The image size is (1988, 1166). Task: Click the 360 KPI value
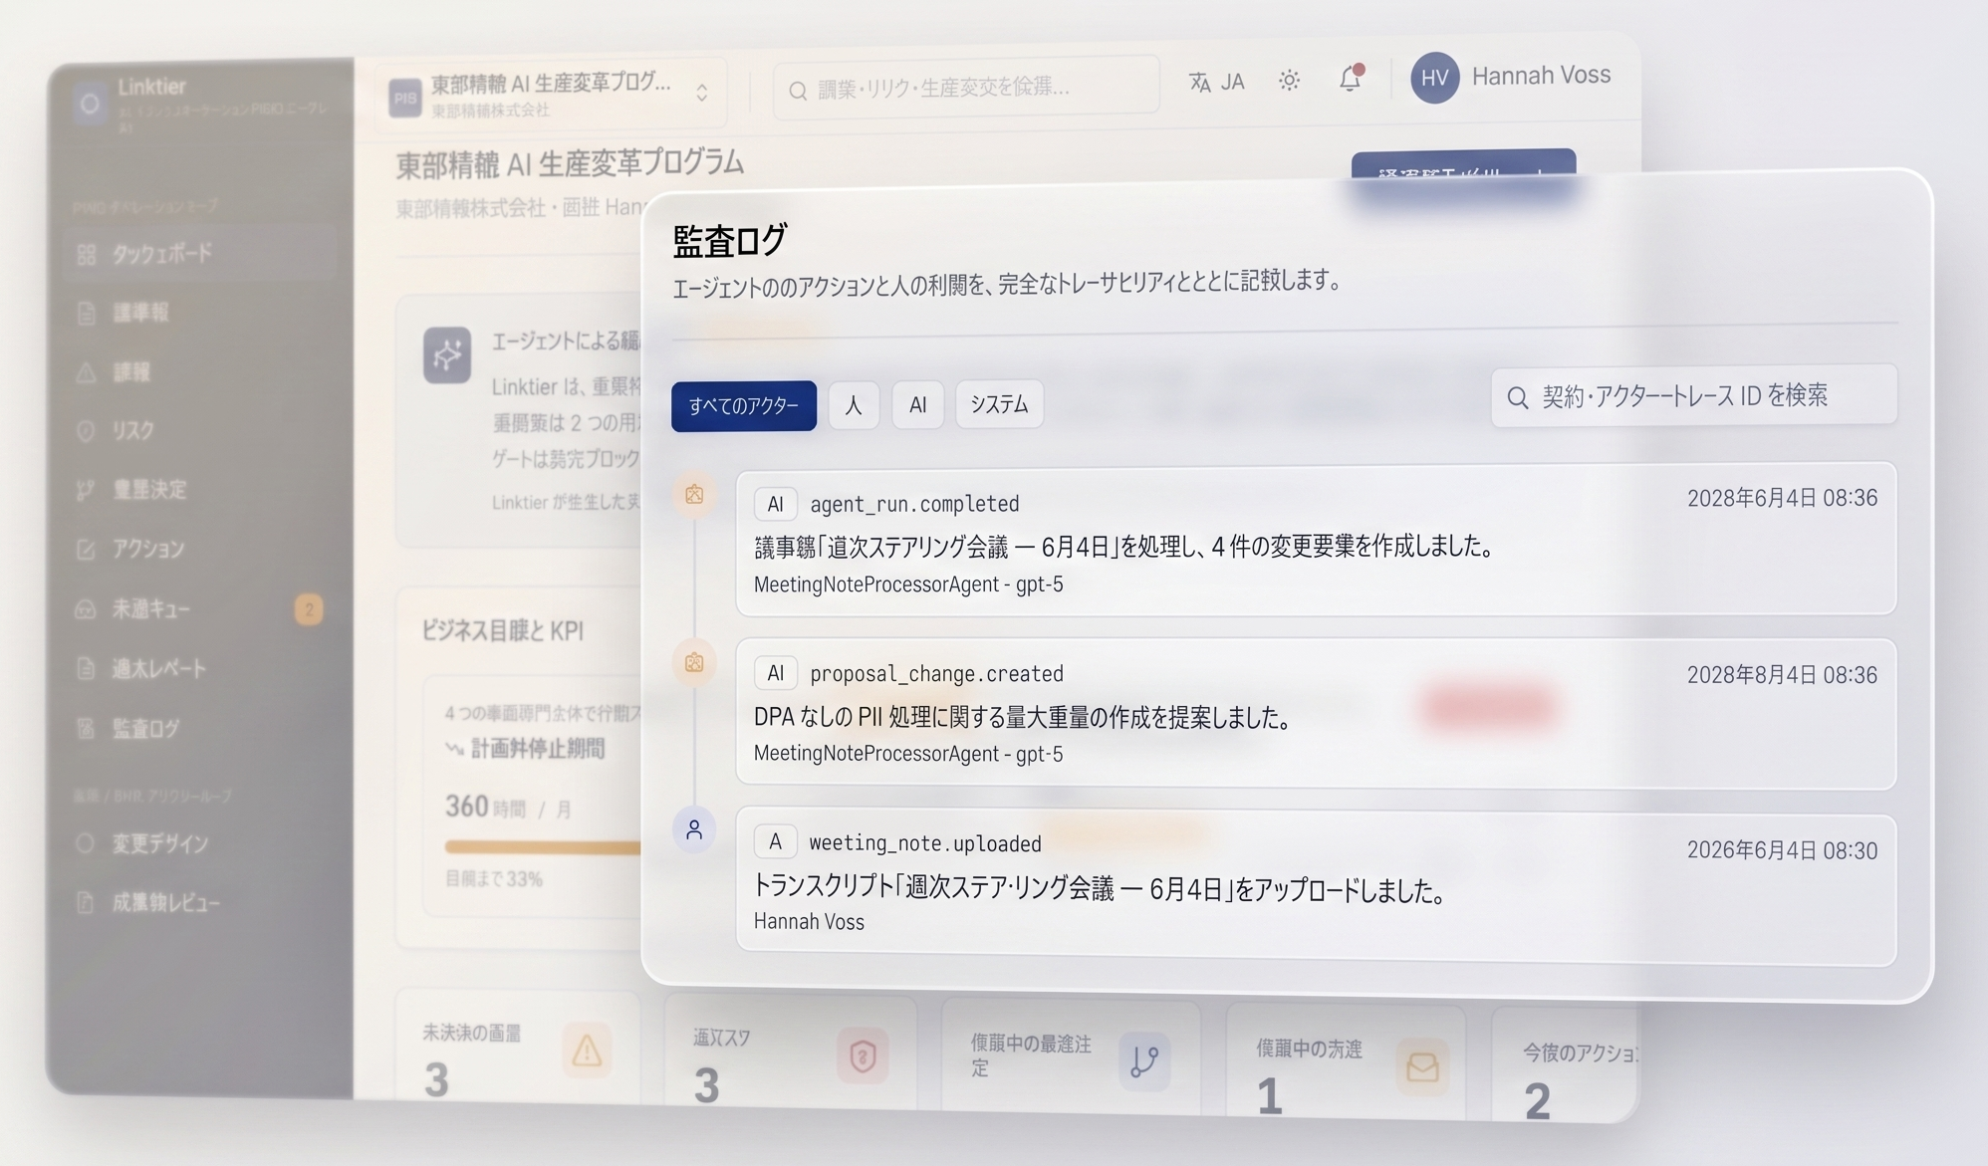466,807
